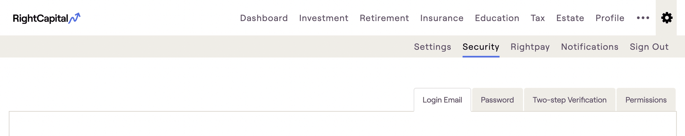Open the Tax section

538,18
